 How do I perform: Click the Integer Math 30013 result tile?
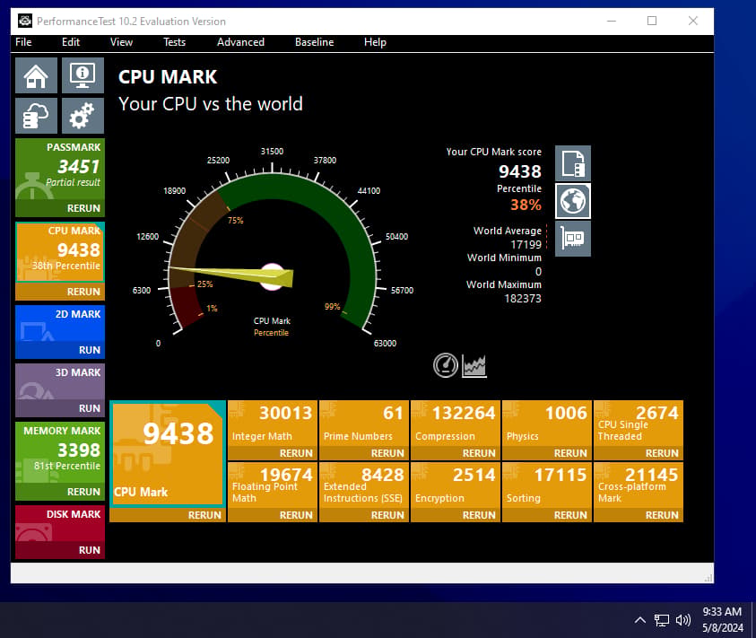coord(273,424)
